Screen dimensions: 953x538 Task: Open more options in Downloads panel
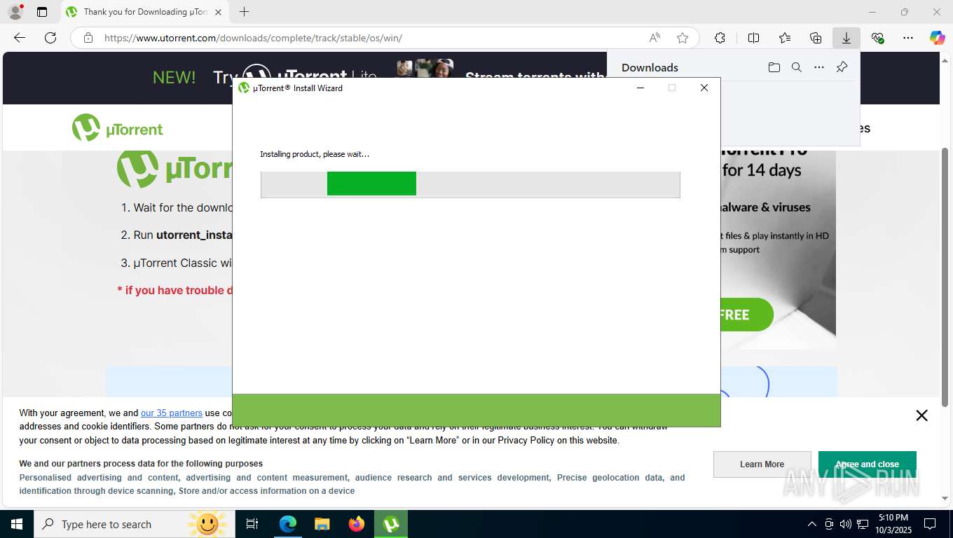point(818,67)
